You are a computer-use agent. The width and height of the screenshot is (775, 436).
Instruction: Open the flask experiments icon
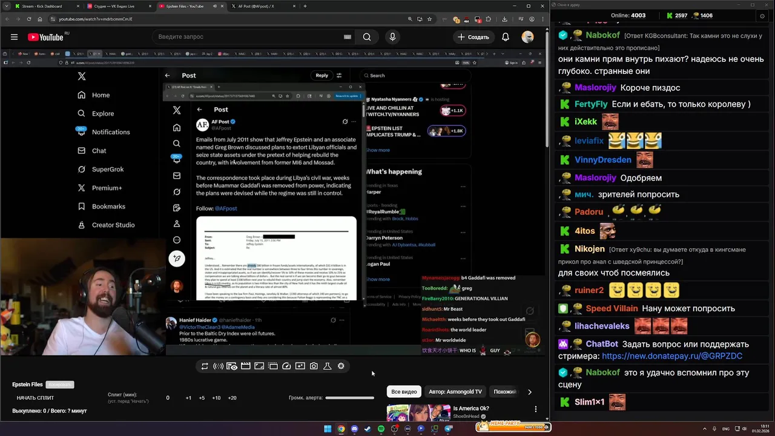(327, 366)
